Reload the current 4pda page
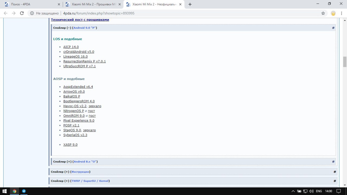This screenshot has width=347, height=195. 22,13
